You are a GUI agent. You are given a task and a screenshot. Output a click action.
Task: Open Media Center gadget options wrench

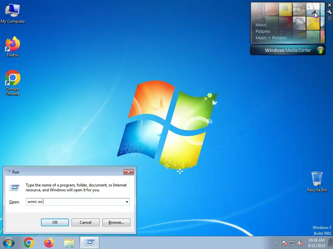click(330, 12)
